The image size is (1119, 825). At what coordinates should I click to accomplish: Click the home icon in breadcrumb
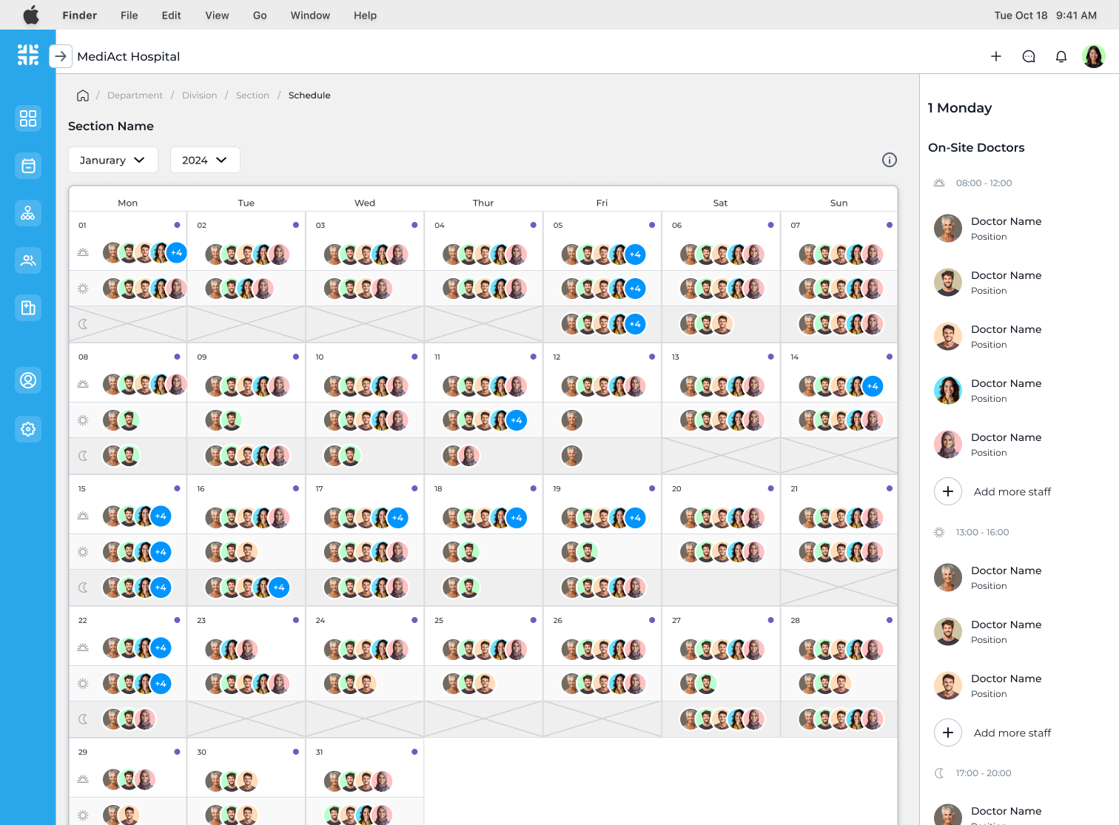coord(83,95)
